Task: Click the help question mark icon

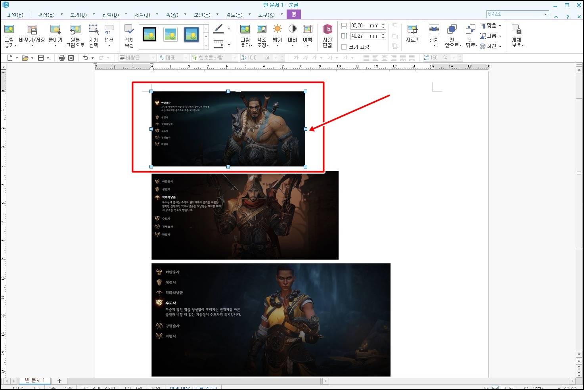Action: click(568, 17)
